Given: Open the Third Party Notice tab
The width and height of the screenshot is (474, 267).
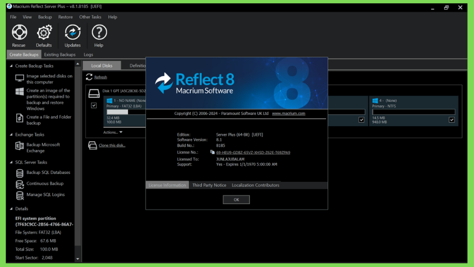Looking at the screenshot, I should pyautogui.click(x=209, y=185).
